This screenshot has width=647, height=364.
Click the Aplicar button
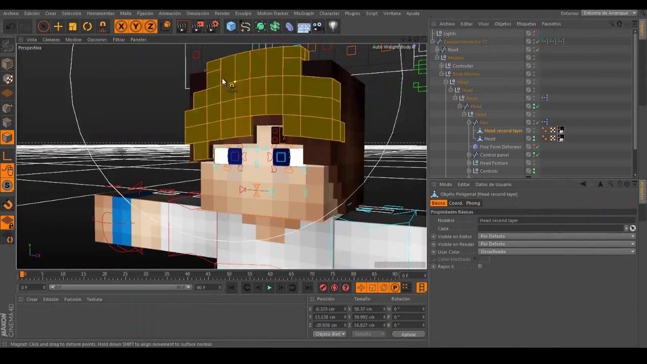[x=408, y=334]
